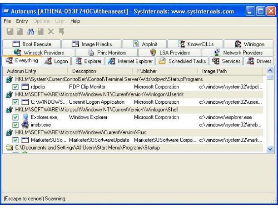
Task: Uncheck the rdpclip autorun checkbox
Action: (x=15, y=87)
